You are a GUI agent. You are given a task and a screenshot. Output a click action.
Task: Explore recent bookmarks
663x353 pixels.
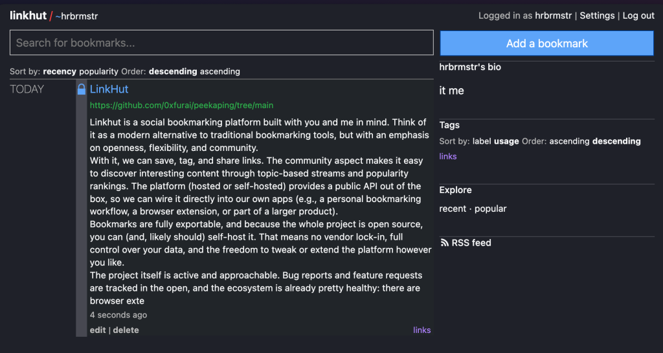pyautogui.click(x=453, y=209)
